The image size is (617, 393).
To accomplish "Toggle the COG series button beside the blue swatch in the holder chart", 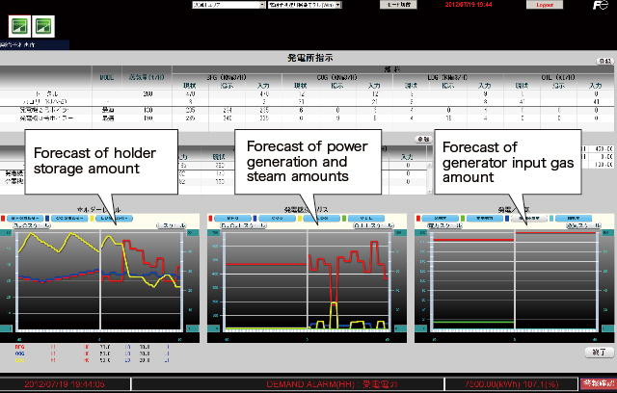I will coord(69,218).
